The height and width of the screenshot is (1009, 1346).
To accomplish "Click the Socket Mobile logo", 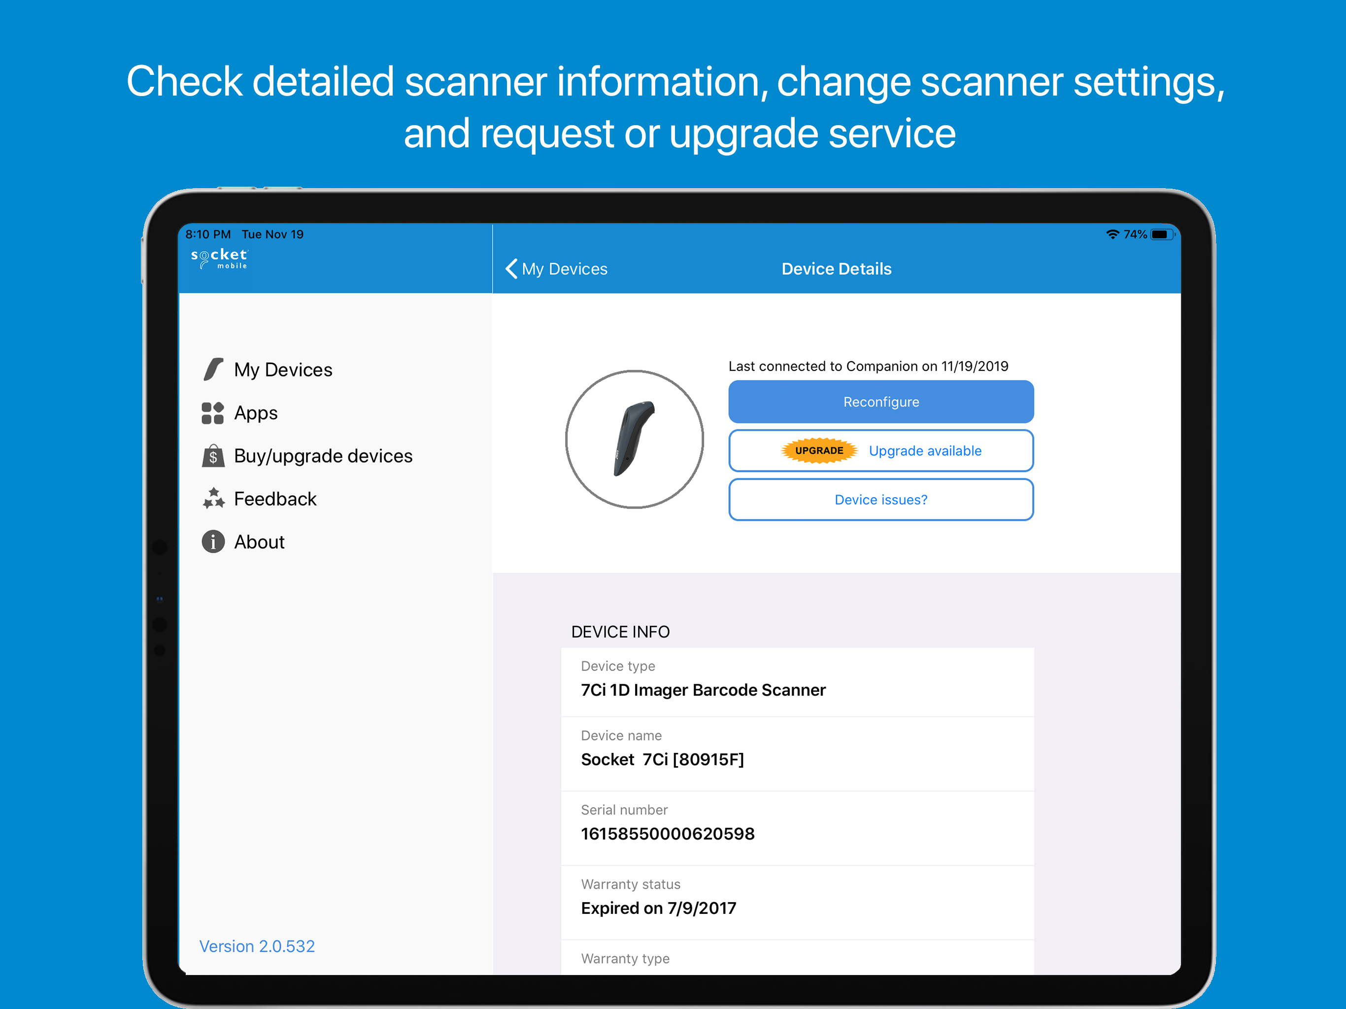I will 218,258.
